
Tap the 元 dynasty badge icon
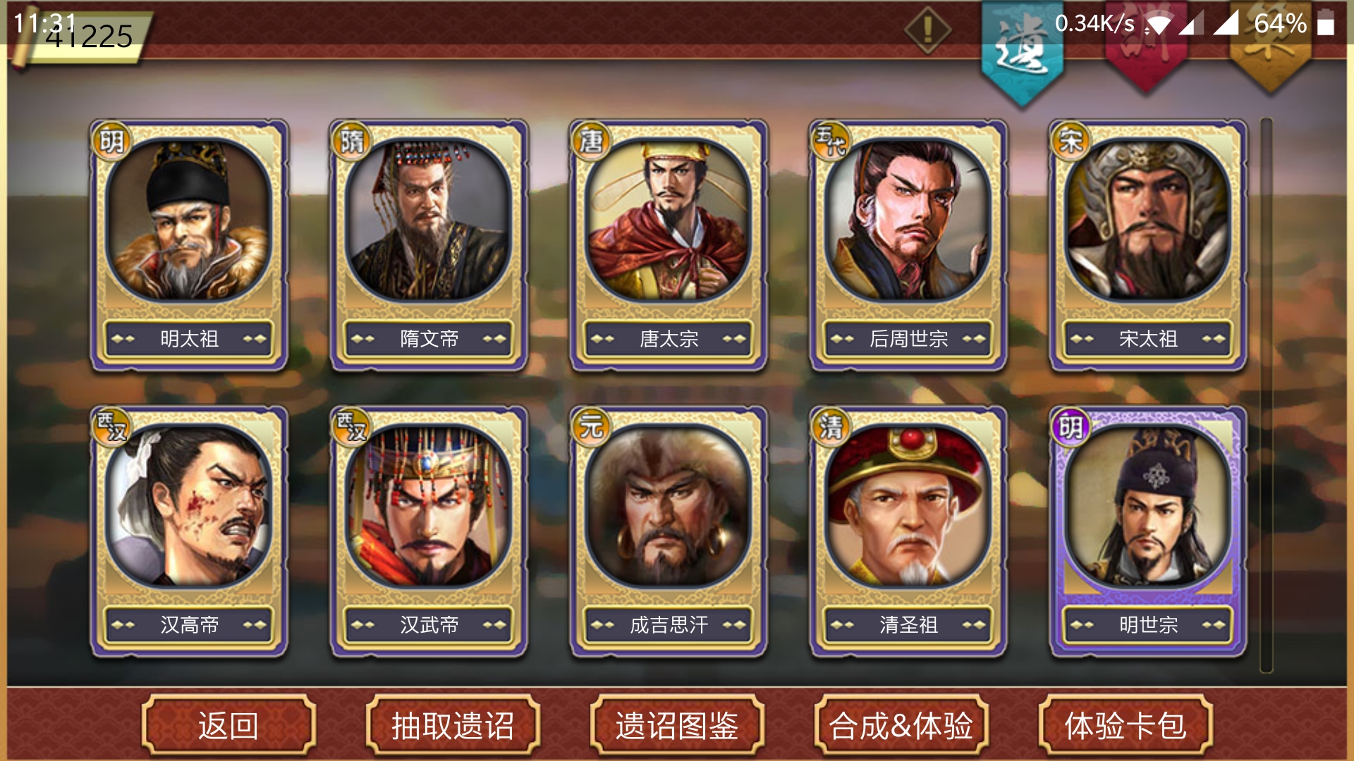[591, 427]
